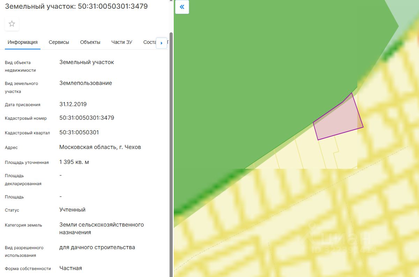This screenshot has width=419, height=277.
Task: Collapse the info panel with double-chevron button
Action: click(x=182, y=7)
